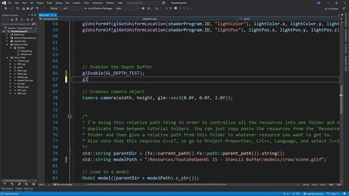The height and width of the screenshot is (196, 349).
Task: Click the Save All toolbar icon
Action: click(32, 9)
